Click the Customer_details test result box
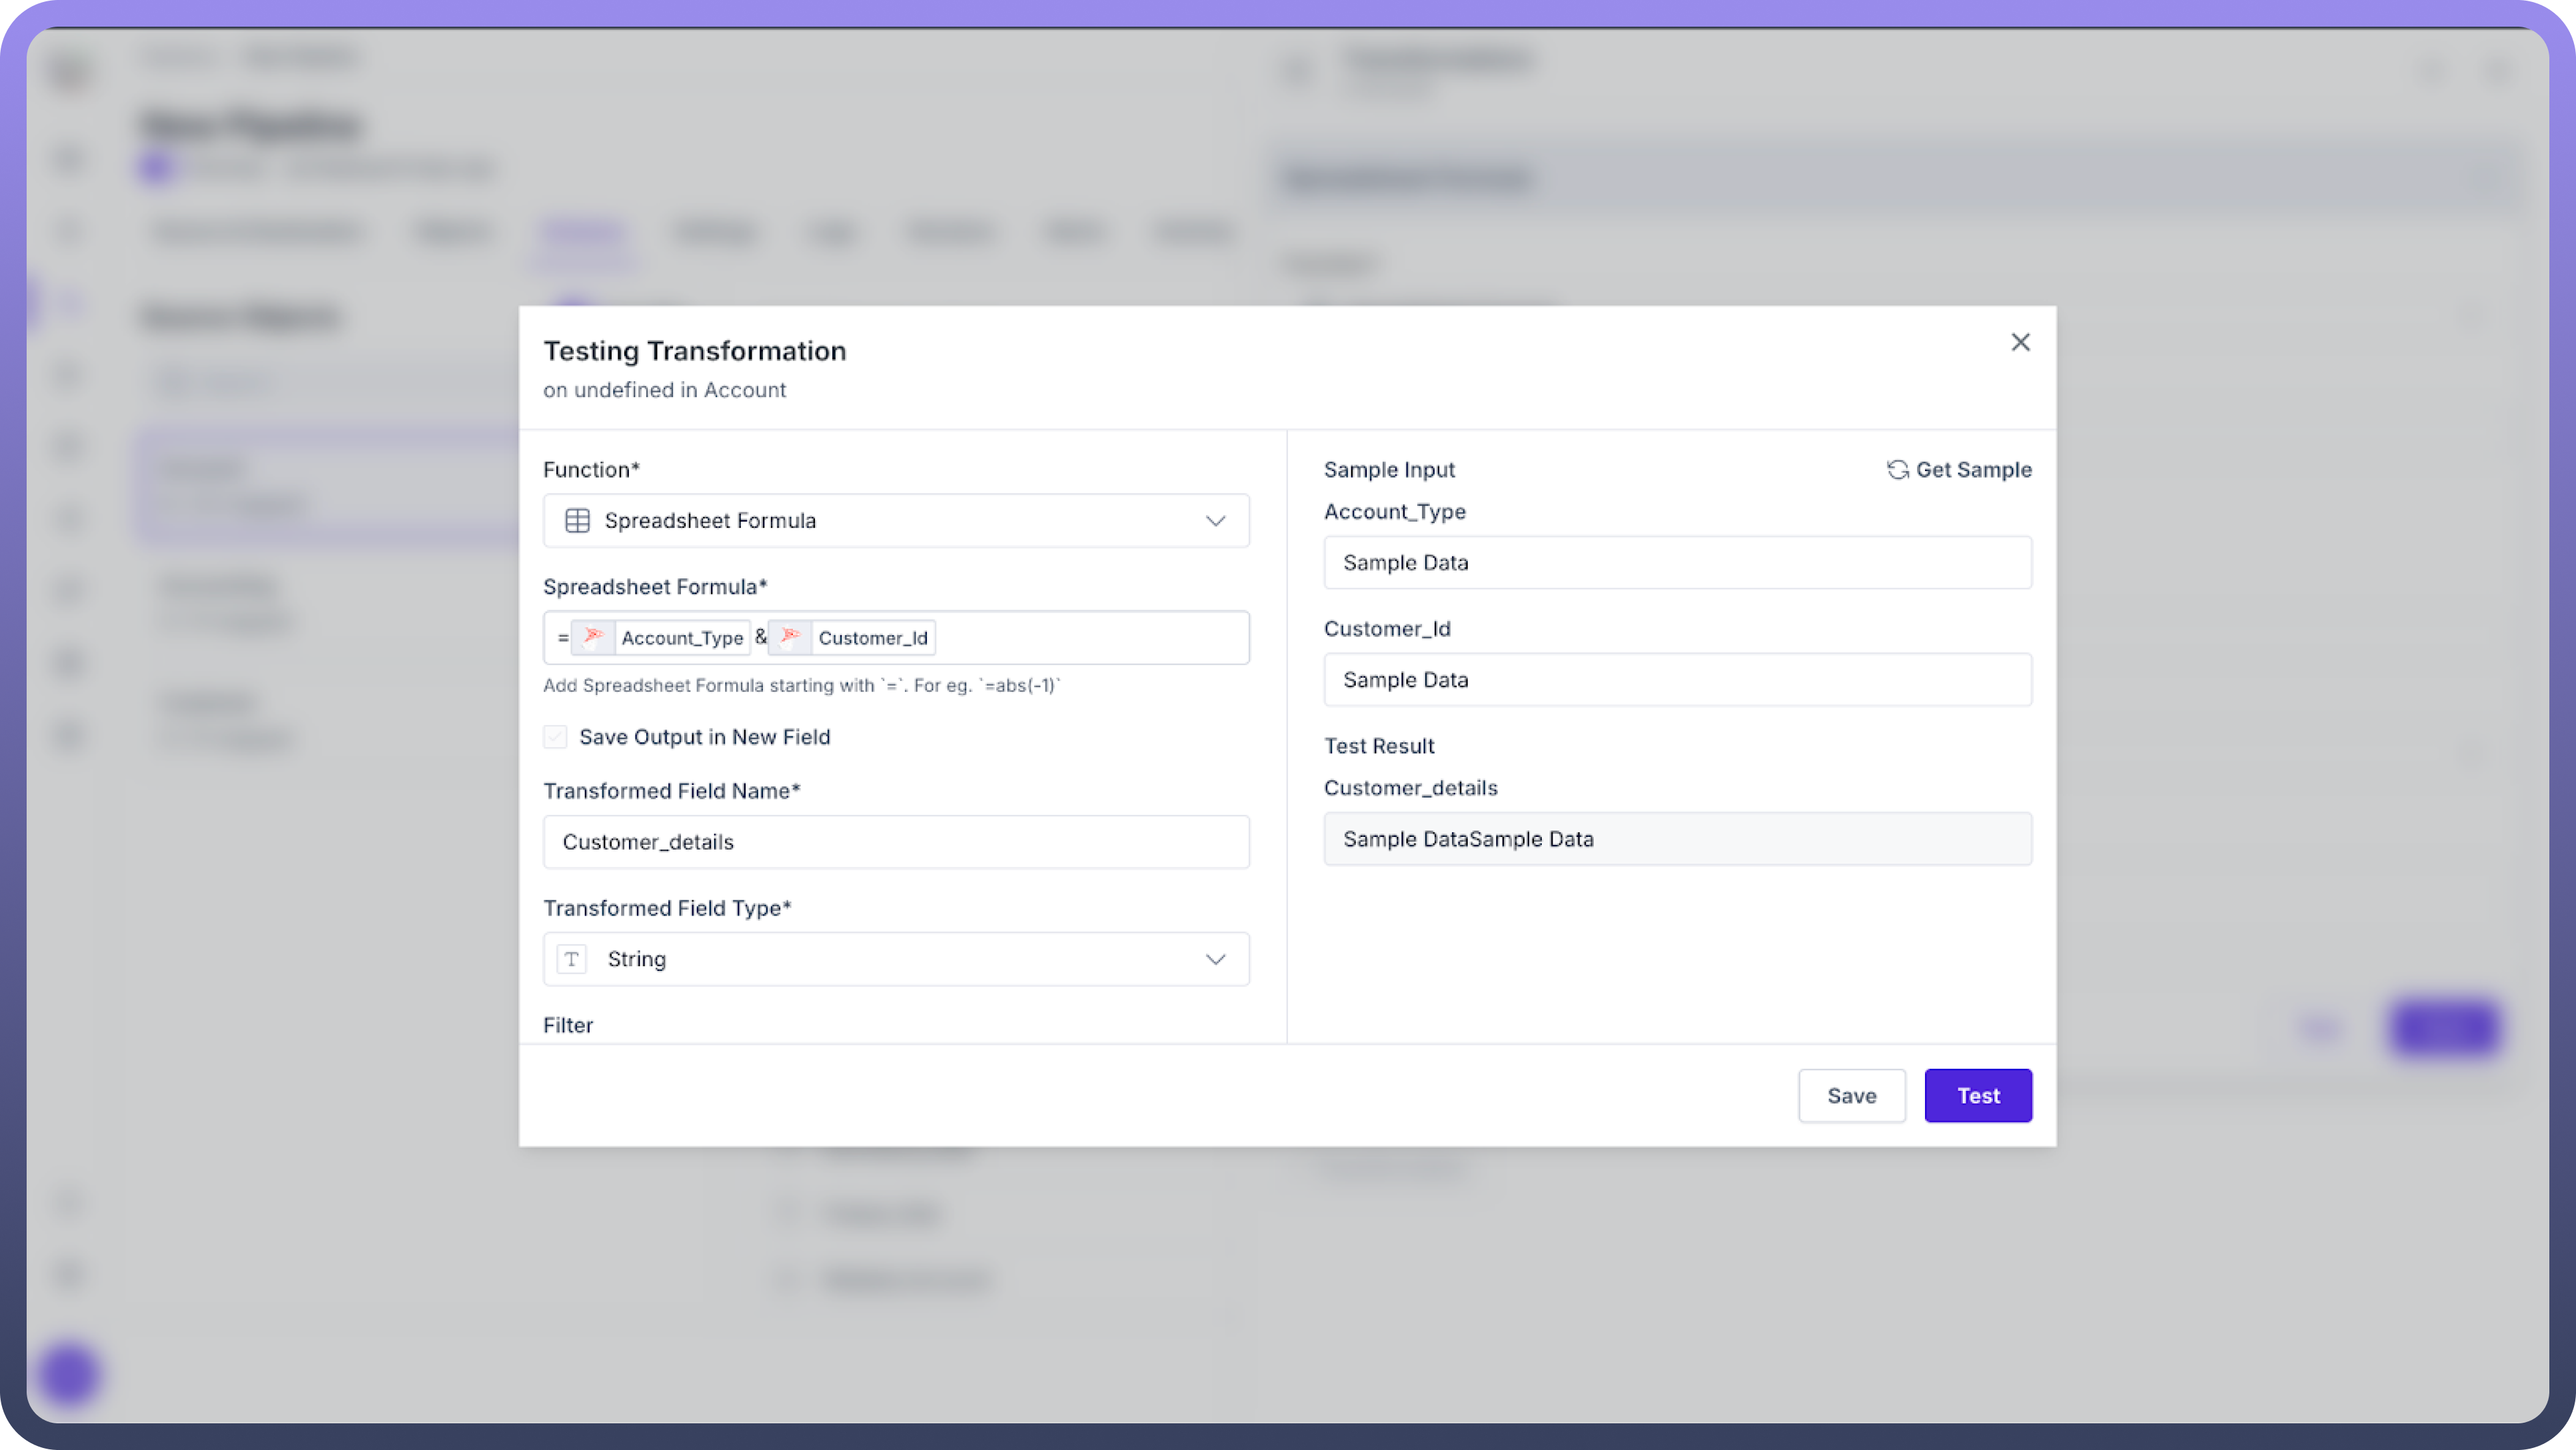Viewport: 2576px width, 1450px height. tap(1677, 839)
